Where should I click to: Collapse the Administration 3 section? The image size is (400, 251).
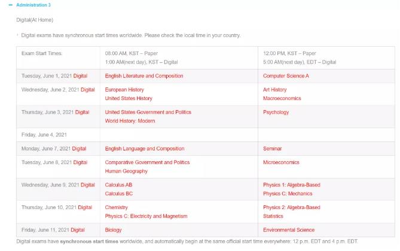coord(33,5)
